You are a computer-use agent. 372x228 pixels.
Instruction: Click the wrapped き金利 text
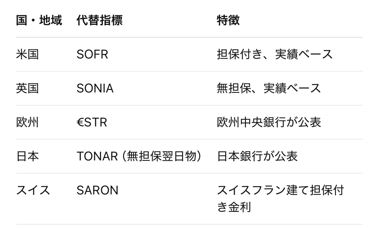point(234,207)
